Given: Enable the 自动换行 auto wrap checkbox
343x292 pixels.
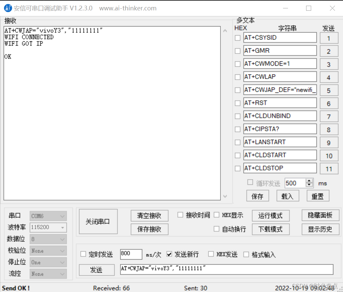Looking at the screenshot, I should click(216, 229).
